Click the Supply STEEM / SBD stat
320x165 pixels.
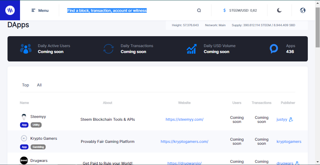click(x=263, y=25)
